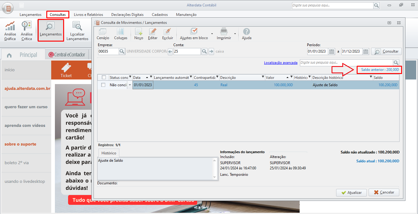The height and width of the screenshot is (214, 418).
Task: Open Localizar Lançamentos from the ribbon
Action: pos(77,31)
